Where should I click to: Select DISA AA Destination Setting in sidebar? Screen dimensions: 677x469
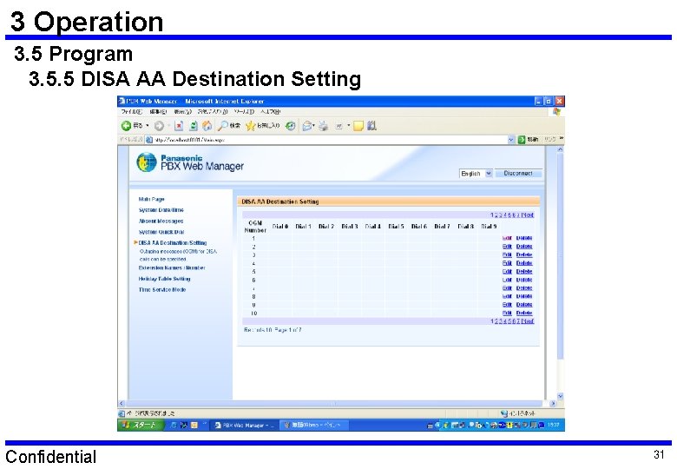click(x=173, y=242)
